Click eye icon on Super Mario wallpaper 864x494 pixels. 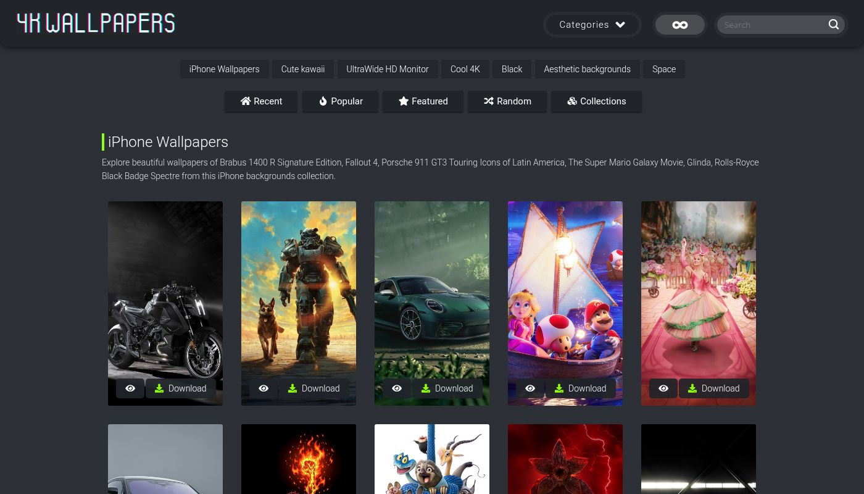point(530,388)
